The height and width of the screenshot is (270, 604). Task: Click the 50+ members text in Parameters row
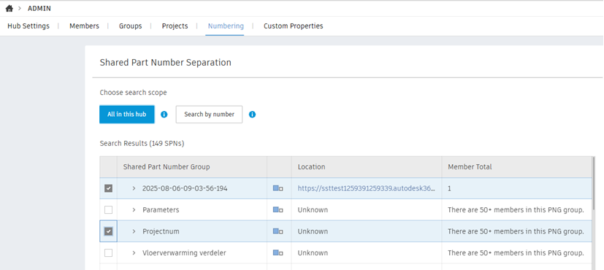516,210
